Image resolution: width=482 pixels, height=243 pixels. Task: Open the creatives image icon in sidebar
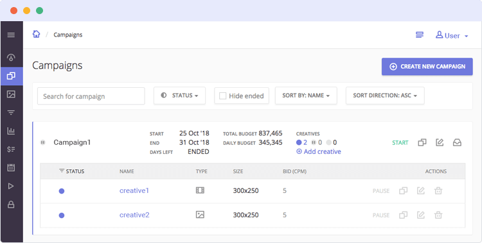(11, 94)
